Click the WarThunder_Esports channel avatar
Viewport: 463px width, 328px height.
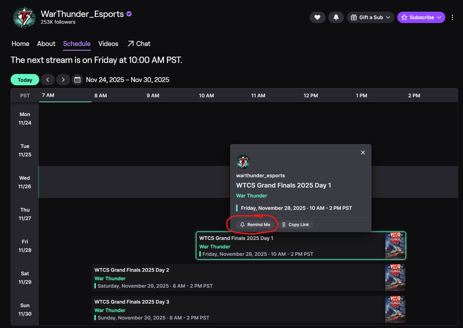(24, 17)
